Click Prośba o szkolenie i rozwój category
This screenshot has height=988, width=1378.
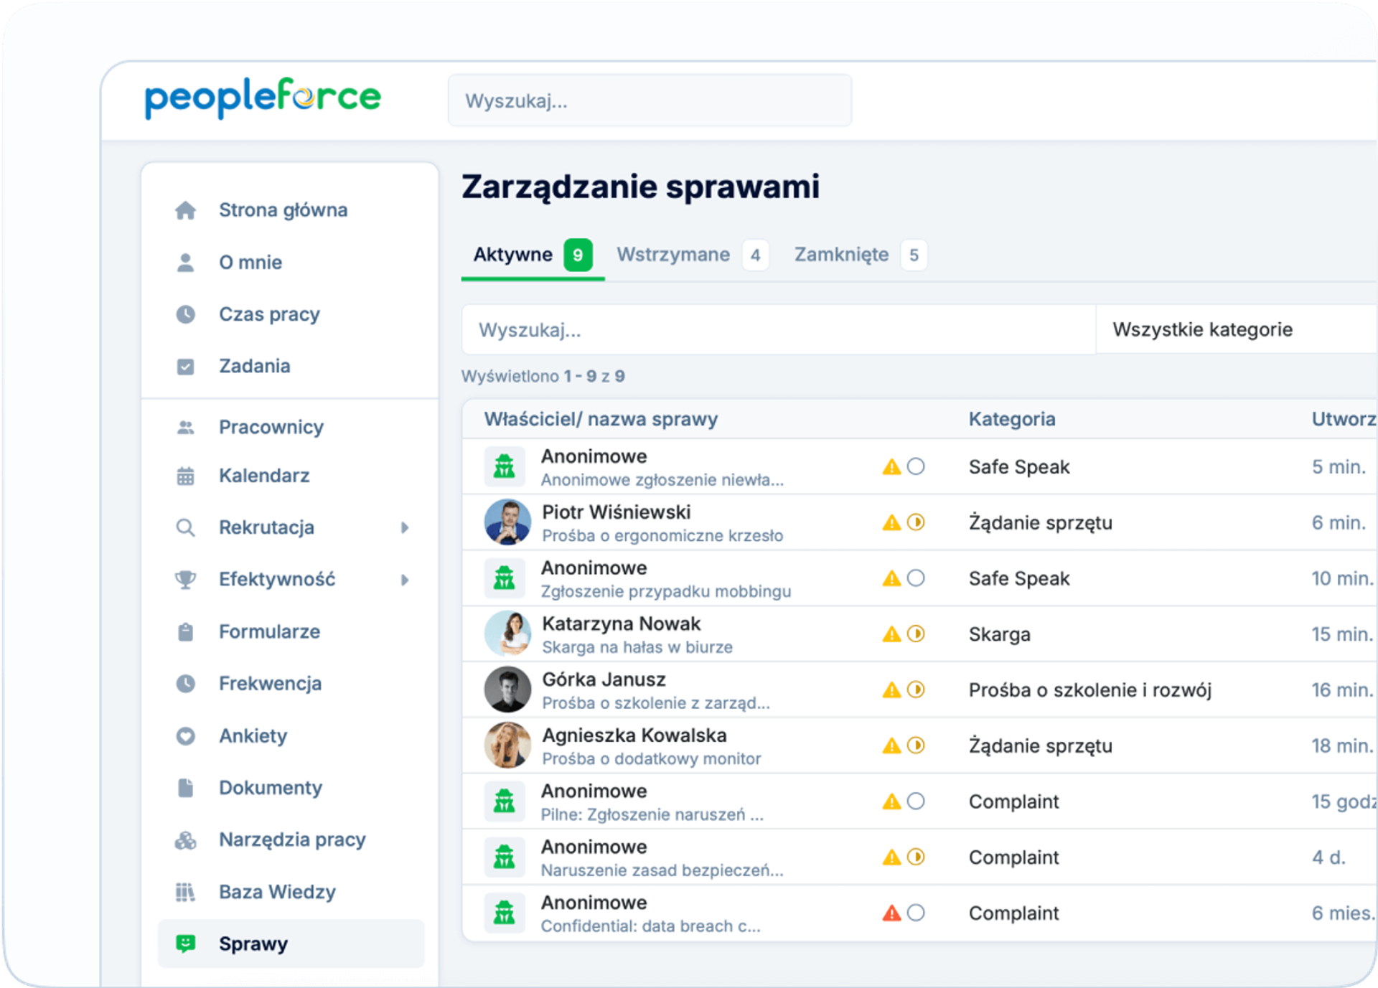point(1089,690)
